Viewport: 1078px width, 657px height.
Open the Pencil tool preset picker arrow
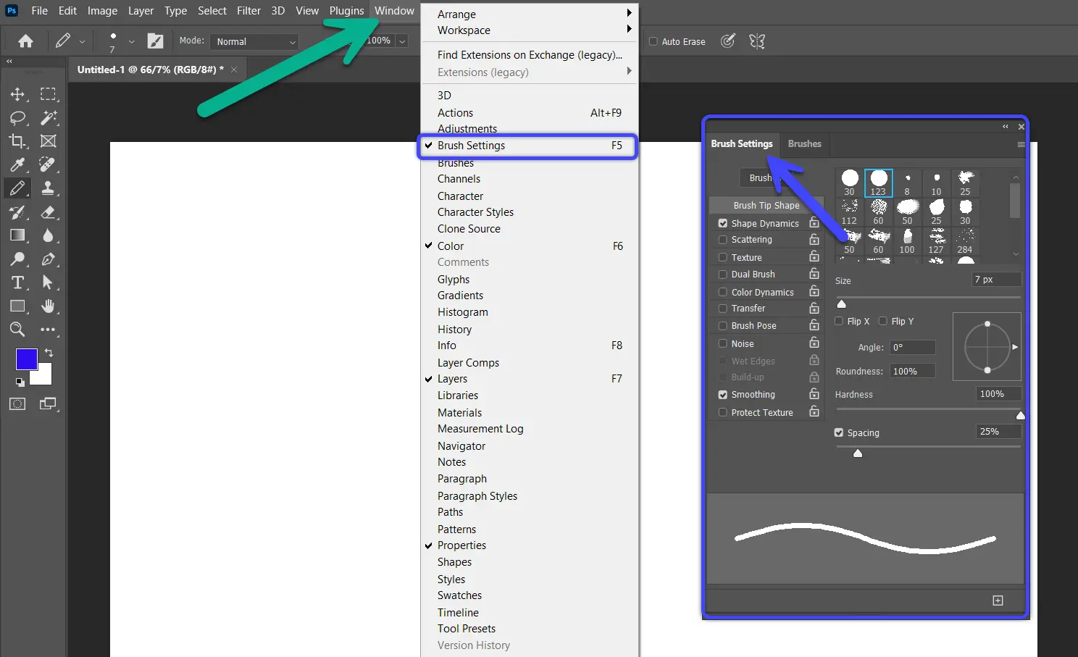point(82,41)
